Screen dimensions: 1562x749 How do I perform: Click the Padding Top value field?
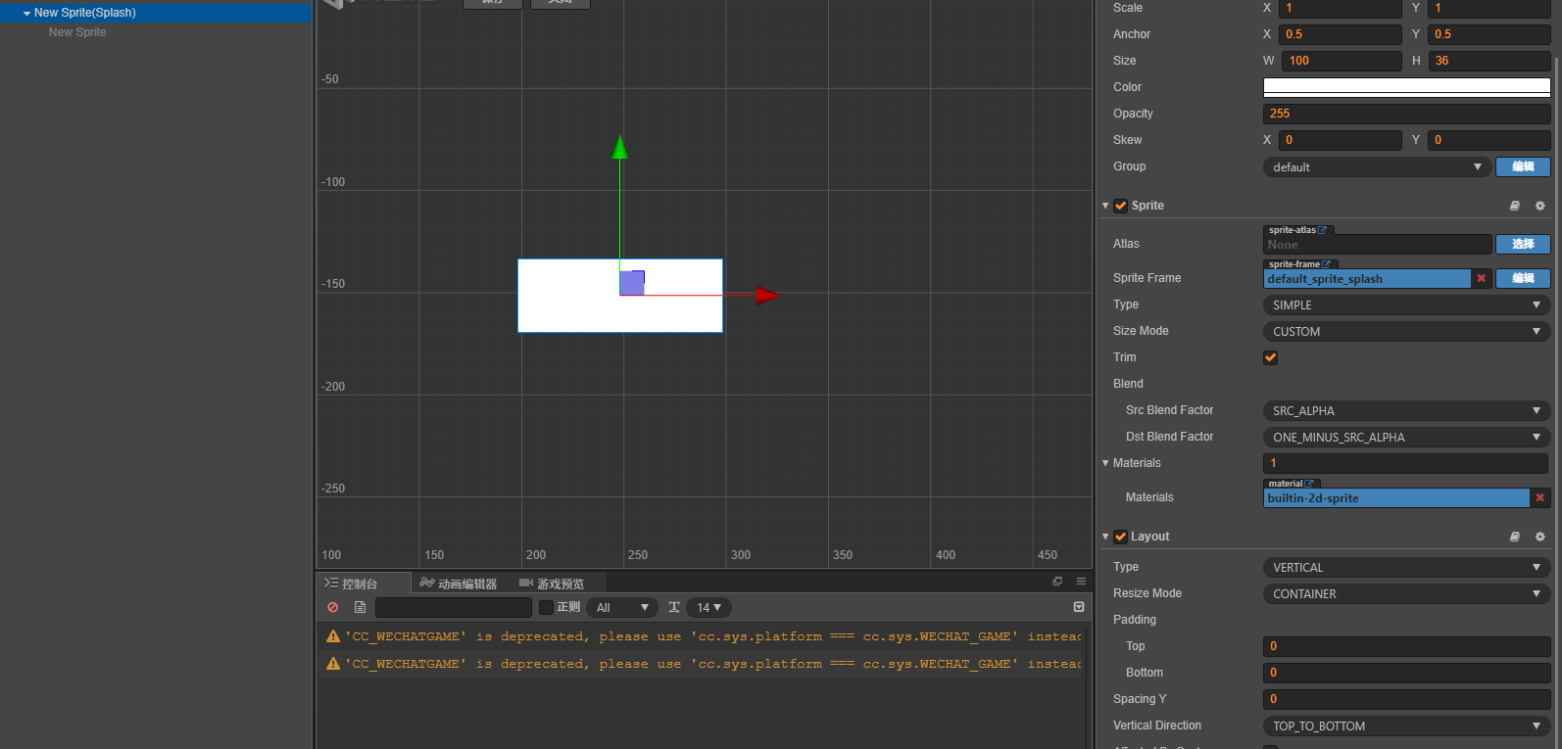1406,646
